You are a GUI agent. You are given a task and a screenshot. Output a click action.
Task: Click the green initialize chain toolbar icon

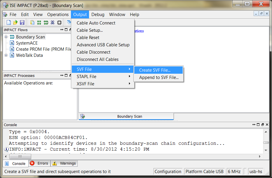click(46, 22)
